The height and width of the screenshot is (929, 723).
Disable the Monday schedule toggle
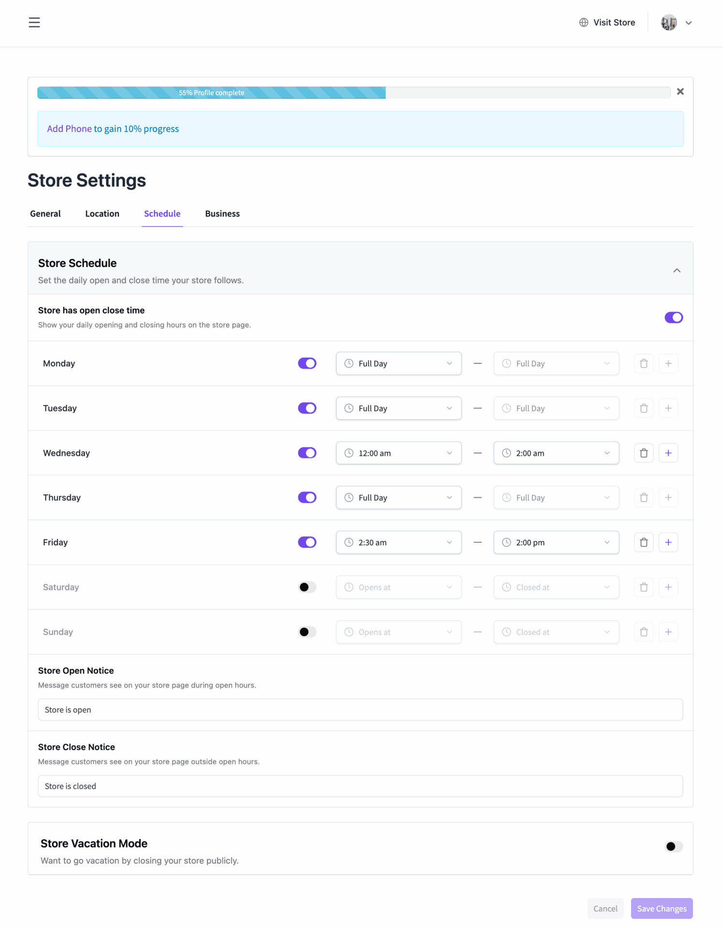click(307, 363)
